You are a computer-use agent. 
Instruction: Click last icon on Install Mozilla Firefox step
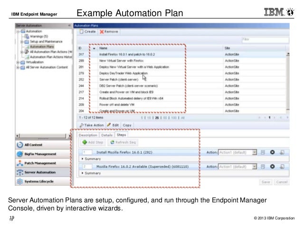[282, 153]
